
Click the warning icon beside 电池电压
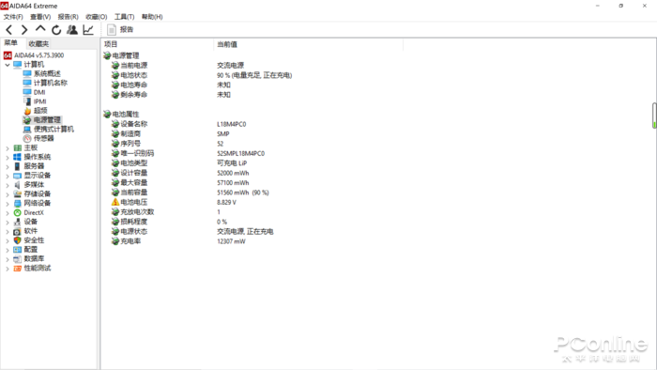click(115, 202)
